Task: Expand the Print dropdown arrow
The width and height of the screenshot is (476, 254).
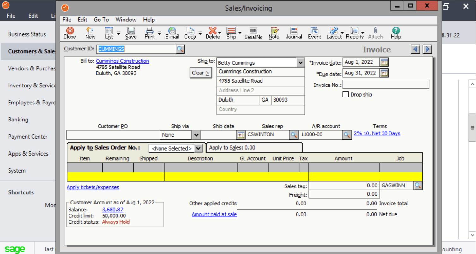Action: click(x=159, y=33)
